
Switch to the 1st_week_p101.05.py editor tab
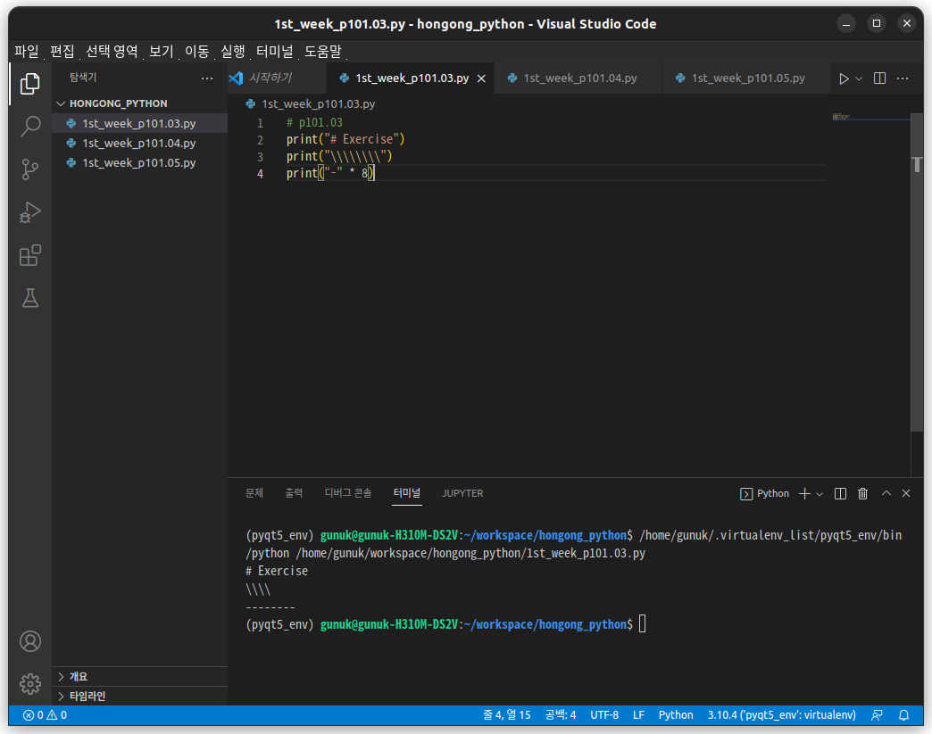coord(748,78)
